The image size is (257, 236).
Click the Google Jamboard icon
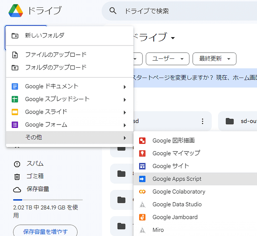[x=142, y=217]
